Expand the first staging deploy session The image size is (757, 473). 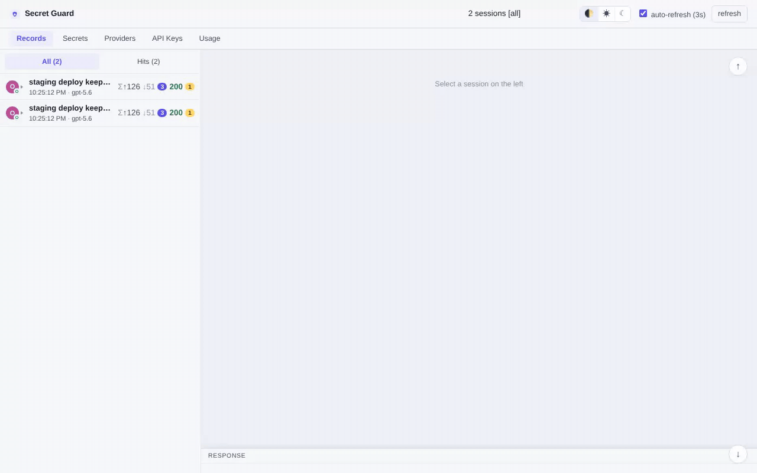click(22, 87)
